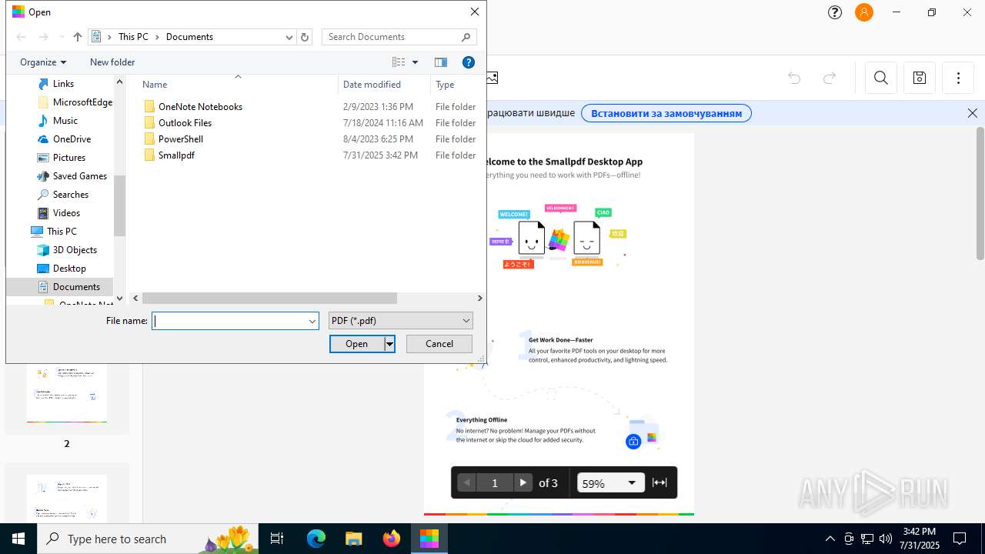Click the New folder button
This screenshot has height=554, width=985.
coord(112,62)
